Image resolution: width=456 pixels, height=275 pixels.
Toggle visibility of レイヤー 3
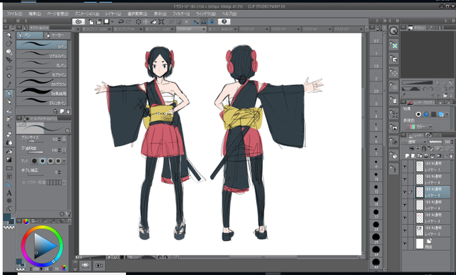tap(404, 218)
